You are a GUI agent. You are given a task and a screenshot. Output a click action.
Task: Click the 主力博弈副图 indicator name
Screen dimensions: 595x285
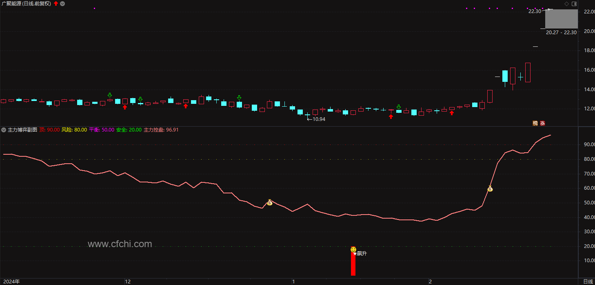pyautogui.click(x=22, y=130)
